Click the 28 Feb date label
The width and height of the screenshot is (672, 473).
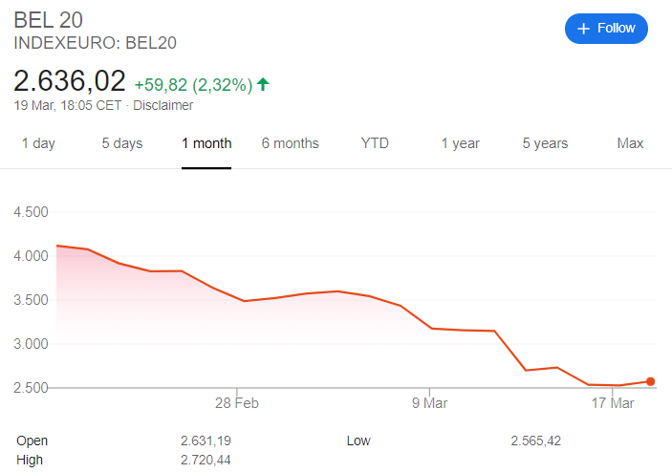[x=237, y=404]
